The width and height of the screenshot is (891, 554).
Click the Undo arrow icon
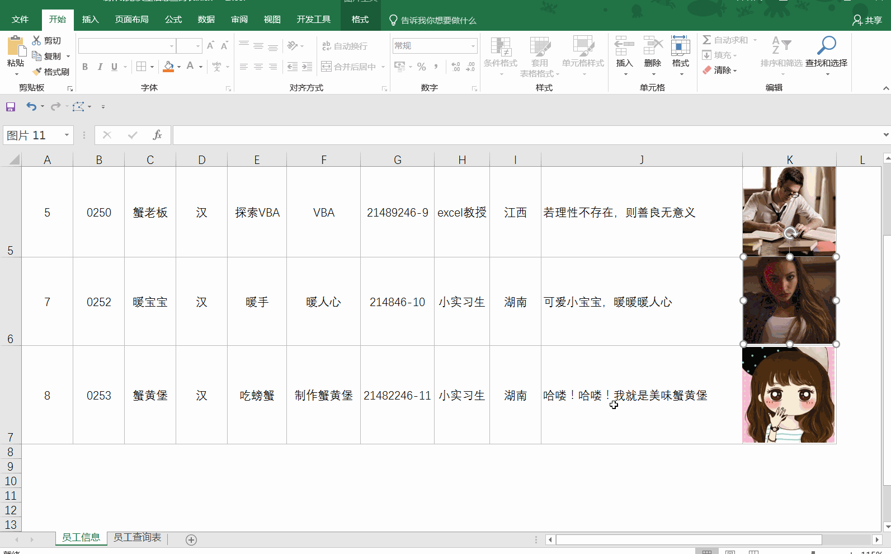pyautogui.click(x=31, y=106)
